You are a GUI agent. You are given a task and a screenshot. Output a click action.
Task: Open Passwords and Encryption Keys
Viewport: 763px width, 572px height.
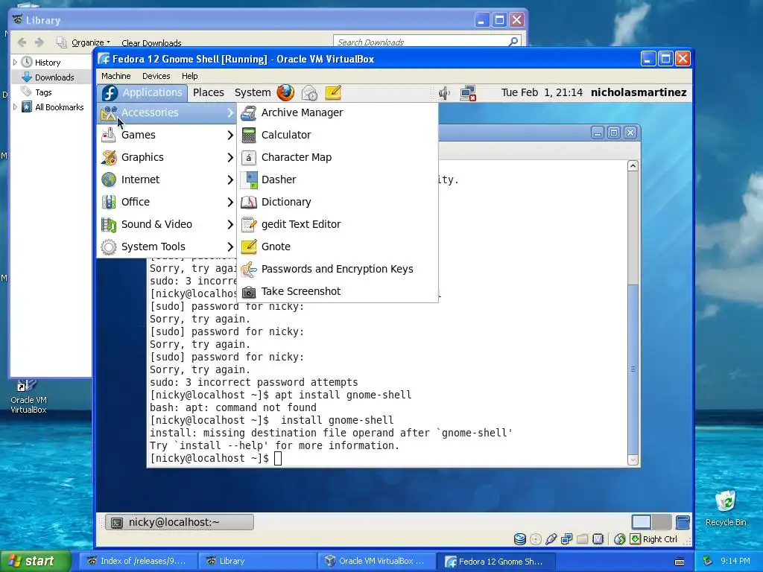[x=338, y=269]
